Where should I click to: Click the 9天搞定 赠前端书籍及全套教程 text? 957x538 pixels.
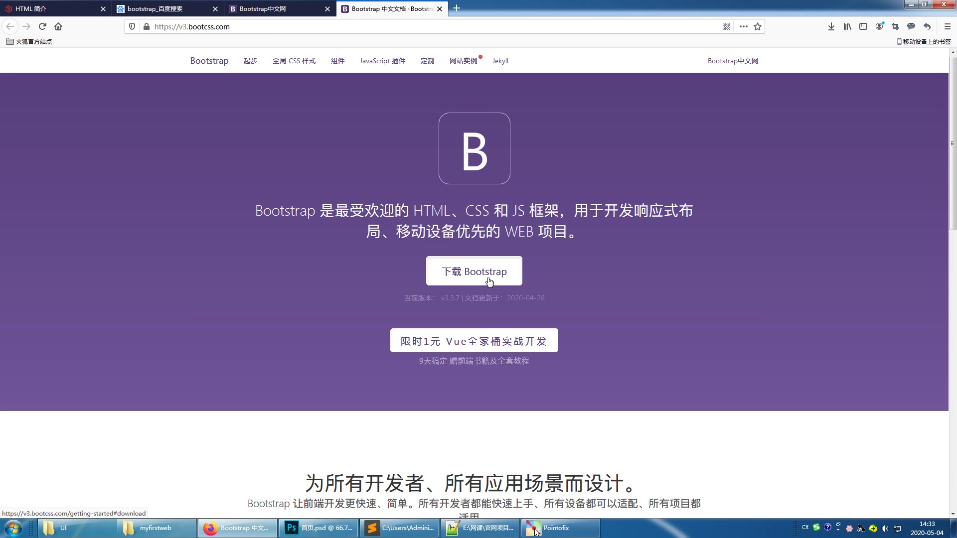click(x=474, y=361)
